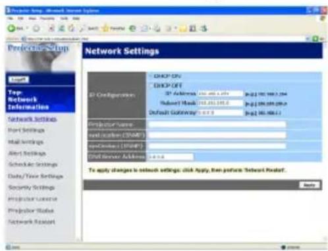Open the Port Settings sidebar link
The width and height of the screenshot is (328, 251).
[26, 130]
